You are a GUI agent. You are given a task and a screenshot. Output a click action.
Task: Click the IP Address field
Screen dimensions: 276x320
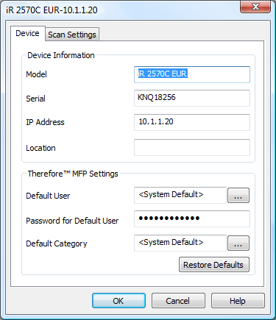click(192, 122)
